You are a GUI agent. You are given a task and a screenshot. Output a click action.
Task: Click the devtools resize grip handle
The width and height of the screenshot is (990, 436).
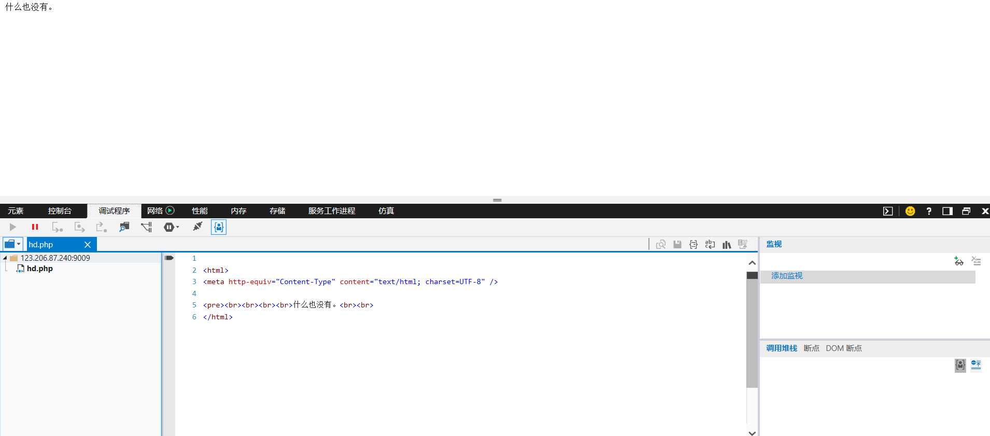pyautogui.click(x=498, y=200)
